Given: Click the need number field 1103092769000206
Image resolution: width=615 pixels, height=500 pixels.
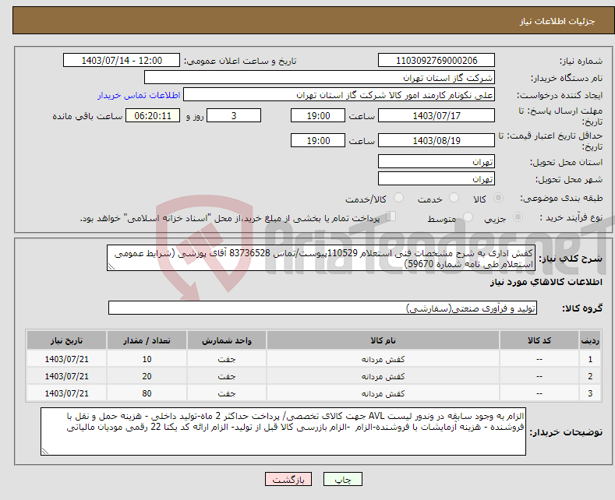Looking at the screenshot, I should [x=437, y=60].
